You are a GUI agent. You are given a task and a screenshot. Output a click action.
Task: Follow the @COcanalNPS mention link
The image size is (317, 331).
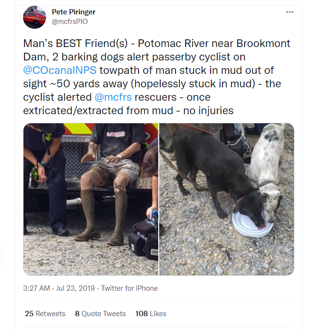pyautogui.click(x=60, y=71)
